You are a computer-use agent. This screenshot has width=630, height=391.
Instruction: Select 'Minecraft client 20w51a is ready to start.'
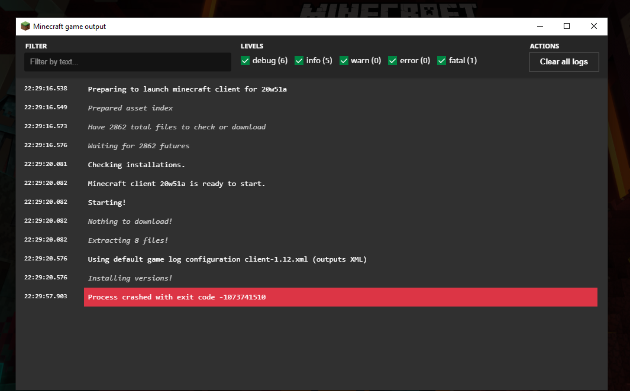(x=176, y=184)
